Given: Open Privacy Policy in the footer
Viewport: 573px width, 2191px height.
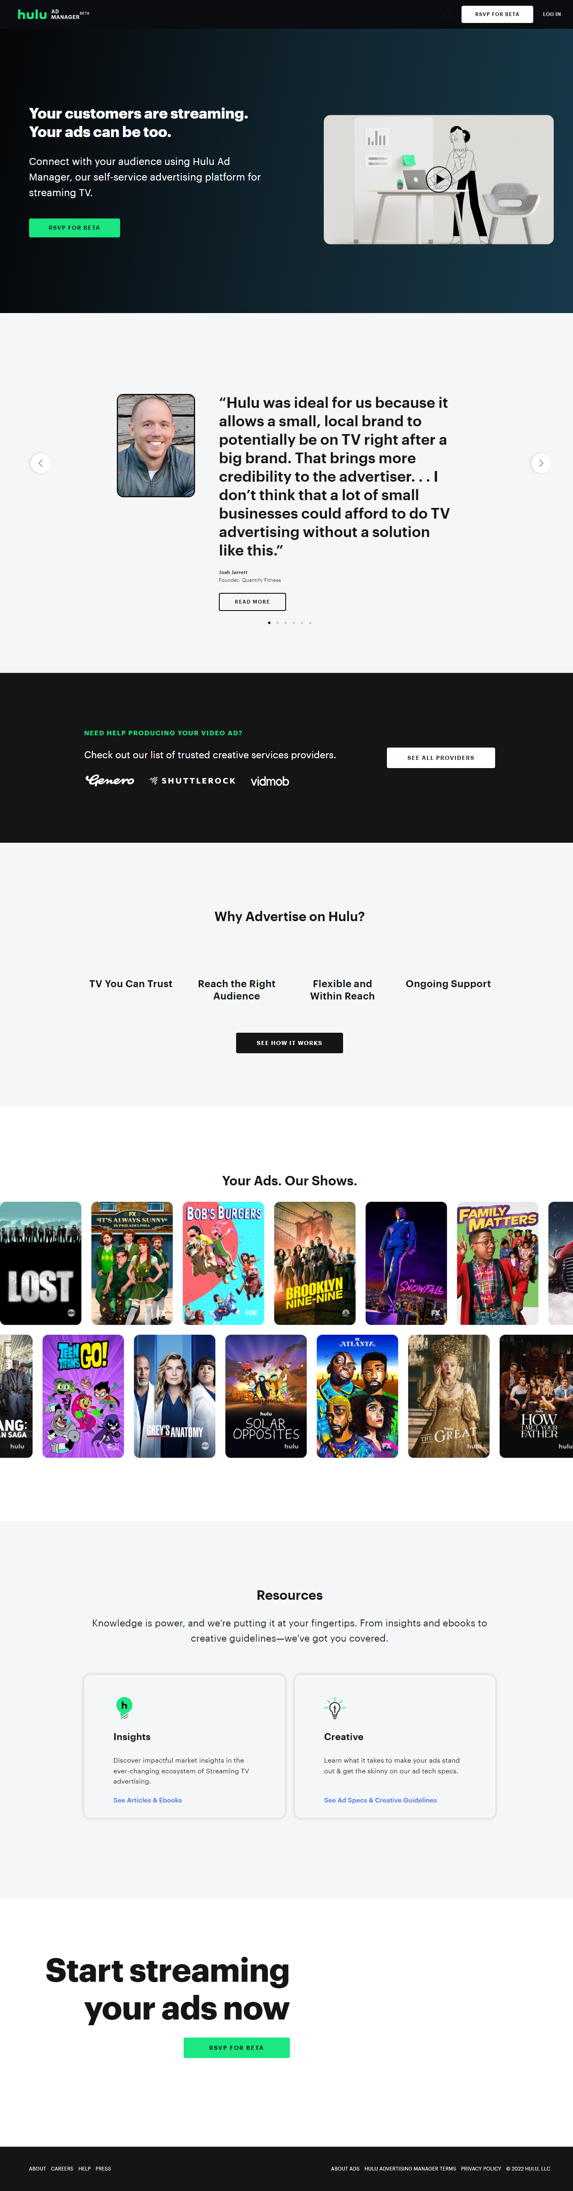Looking at the screenshot, I should pos(481,2168).
